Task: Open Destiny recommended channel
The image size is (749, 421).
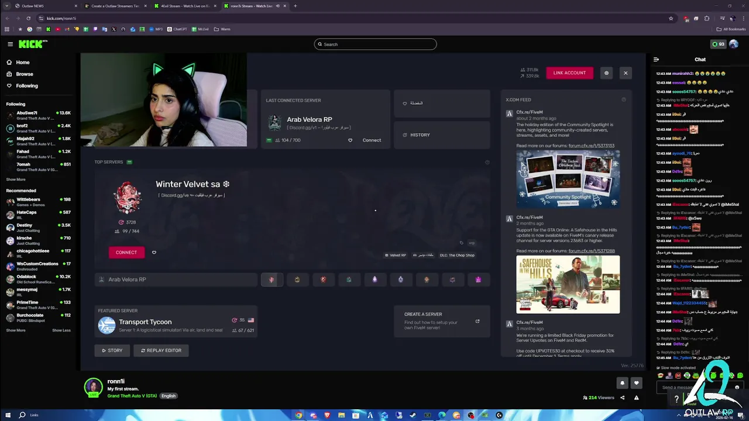Action: point(38,227)
